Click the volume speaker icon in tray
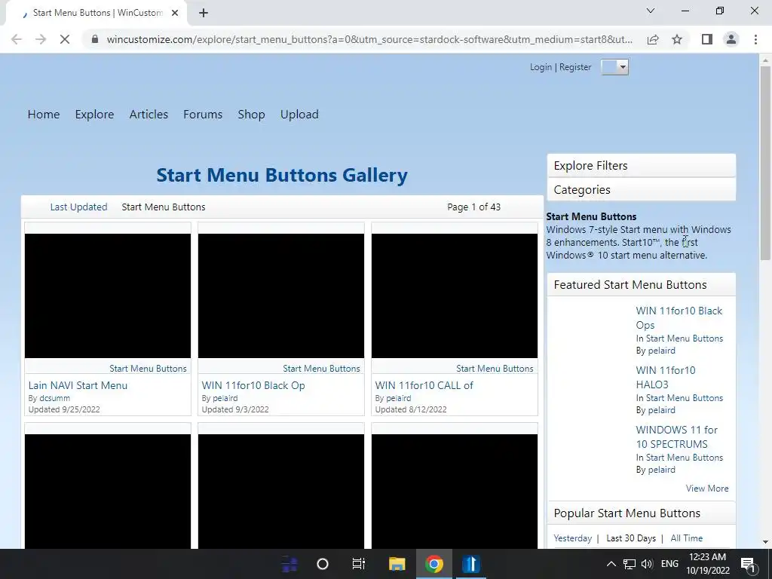Image resolution: width=772 pixels, height=579 pixels. pyautogui.click(x=647, y=564)
